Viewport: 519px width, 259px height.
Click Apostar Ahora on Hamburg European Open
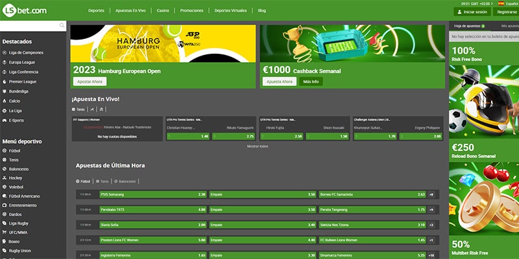(x=90, y=82)
